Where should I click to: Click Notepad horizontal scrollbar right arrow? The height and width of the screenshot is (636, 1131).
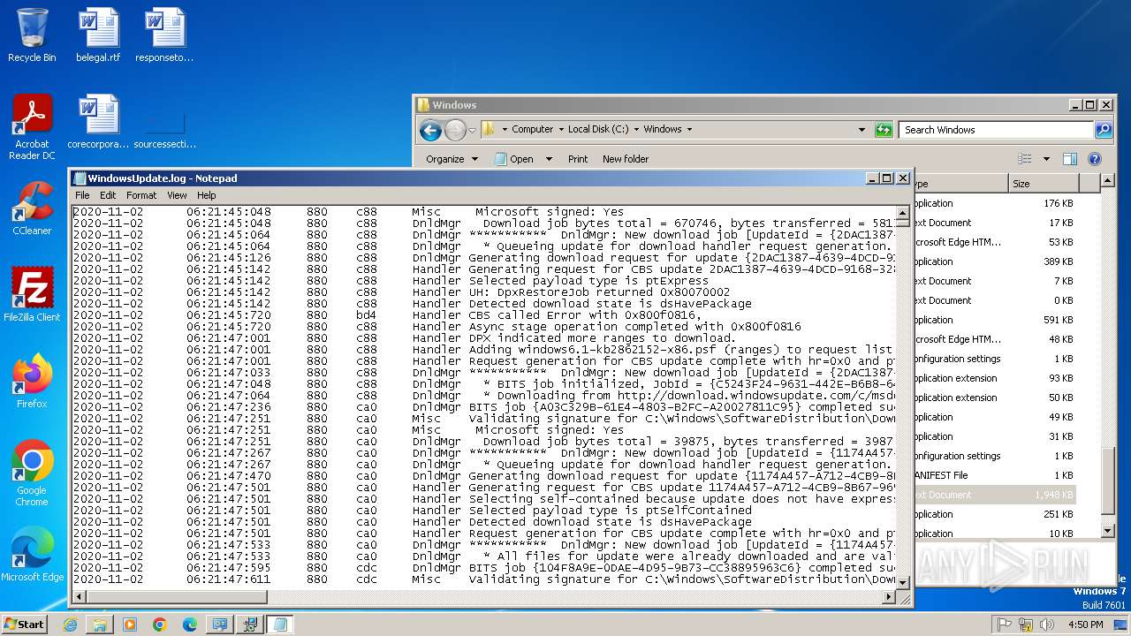(890, 598)
